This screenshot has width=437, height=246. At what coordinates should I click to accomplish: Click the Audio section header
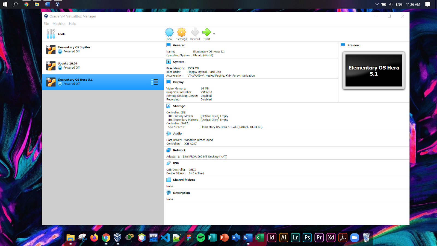coord(178,134)
